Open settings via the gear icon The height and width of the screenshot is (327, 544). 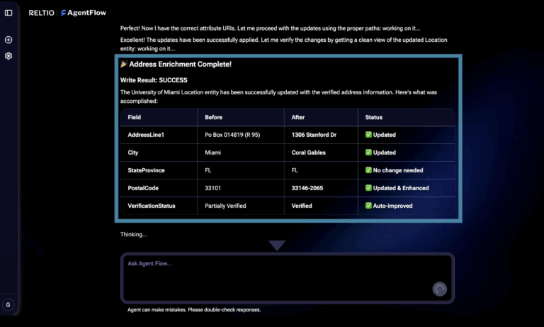8,56
